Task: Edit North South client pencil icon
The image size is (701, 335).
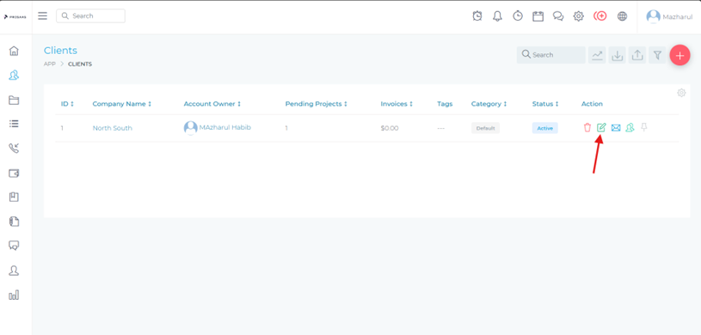Action: click(x=601, y=127)
